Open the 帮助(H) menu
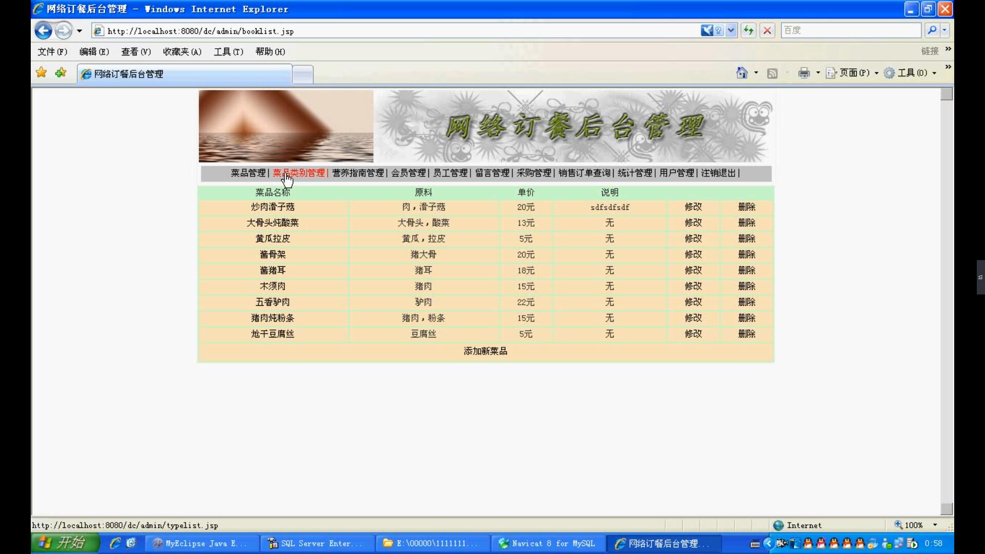This screenshot has height=554, width=985. coord(270,52)
